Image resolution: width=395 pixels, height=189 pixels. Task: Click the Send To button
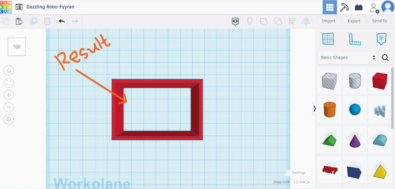click(x=380, y=21)
